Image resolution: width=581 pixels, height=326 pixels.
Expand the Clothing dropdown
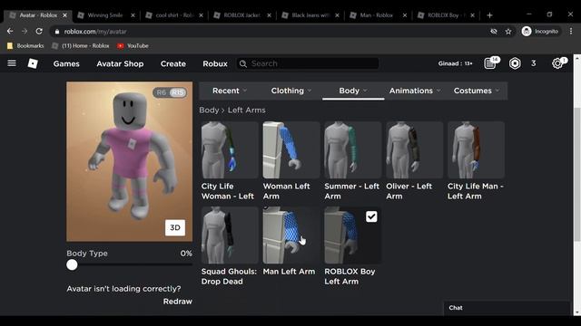coord(291,91)
